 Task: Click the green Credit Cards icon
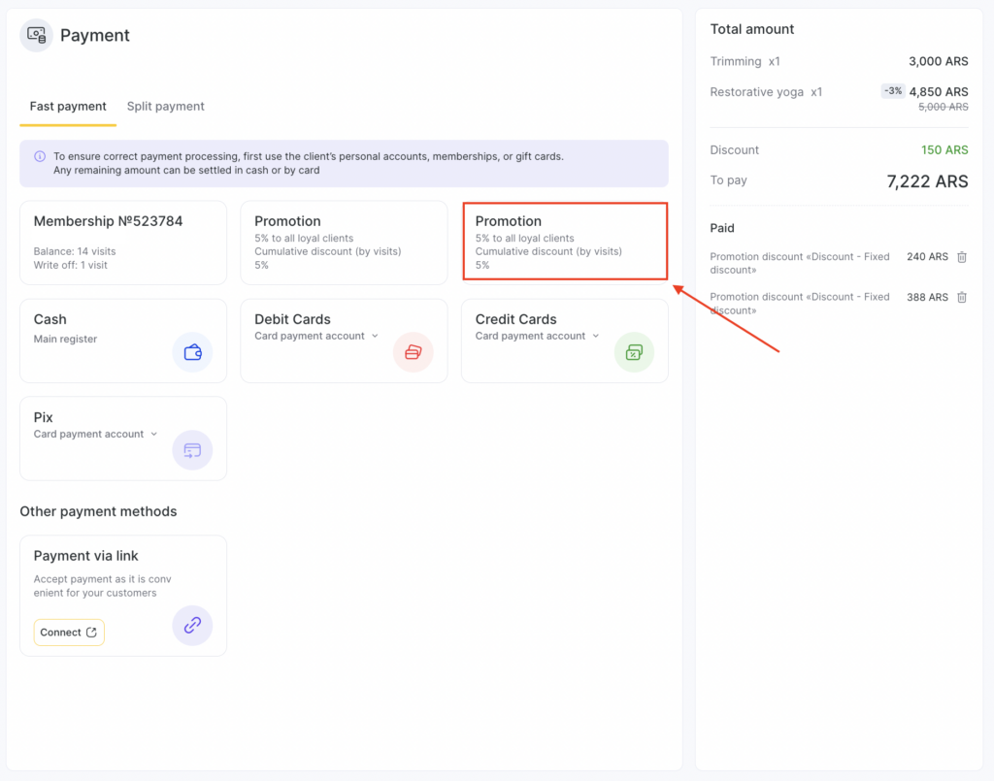point(634,352)
